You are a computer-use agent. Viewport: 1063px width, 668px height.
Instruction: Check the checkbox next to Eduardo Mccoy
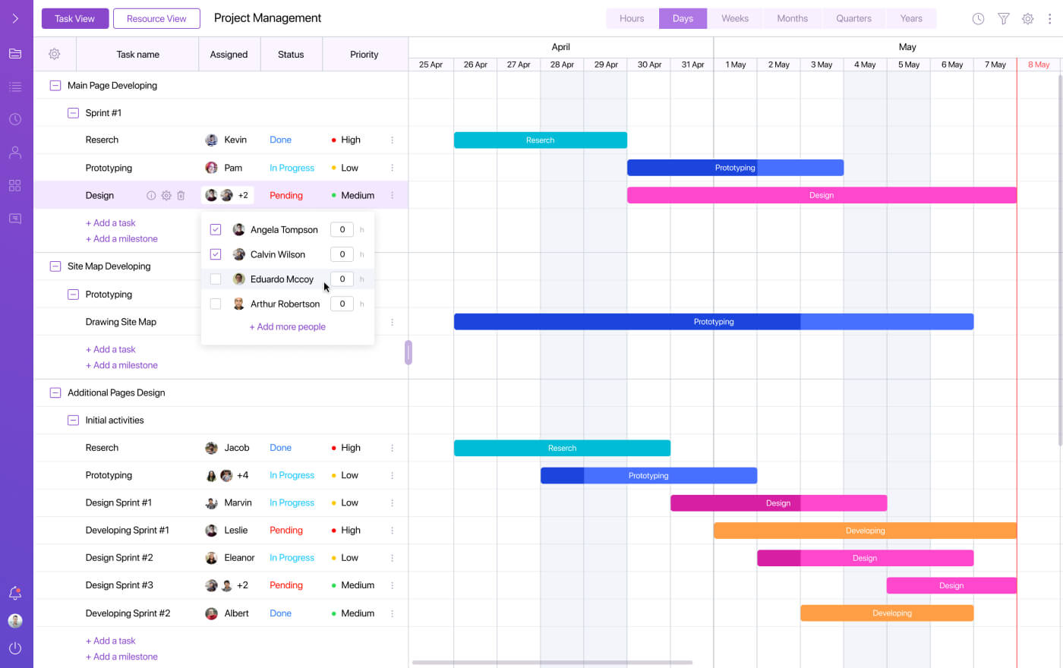click(215, 279)
